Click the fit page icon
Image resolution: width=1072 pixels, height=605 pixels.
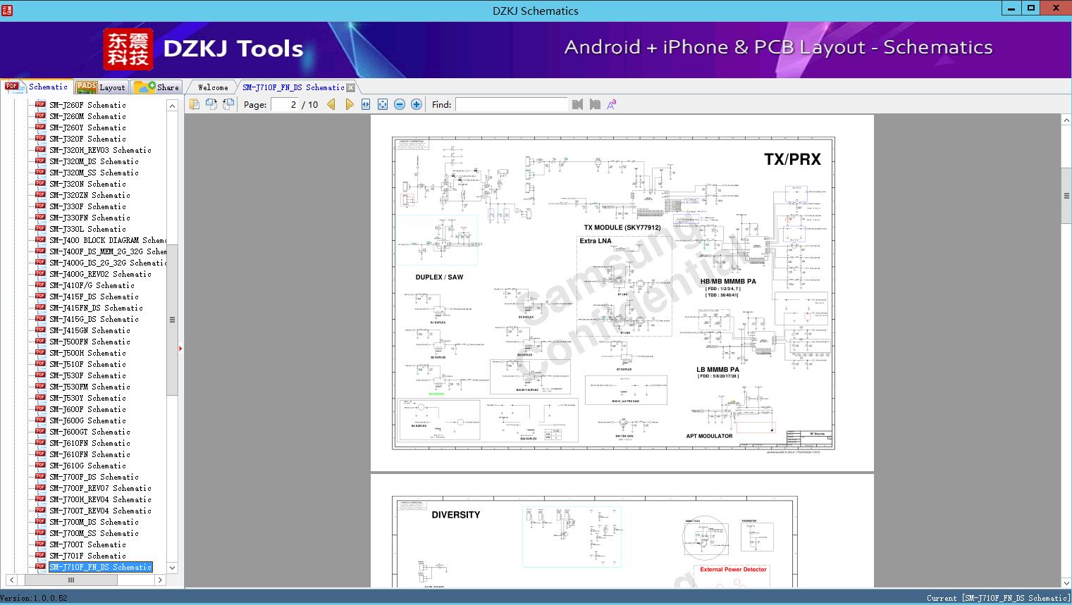pos(383,104)
